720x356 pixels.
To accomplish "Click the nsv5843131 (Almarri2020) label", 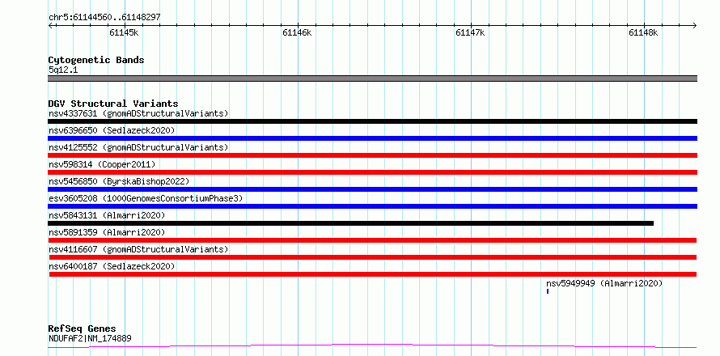I will [107, 215].
